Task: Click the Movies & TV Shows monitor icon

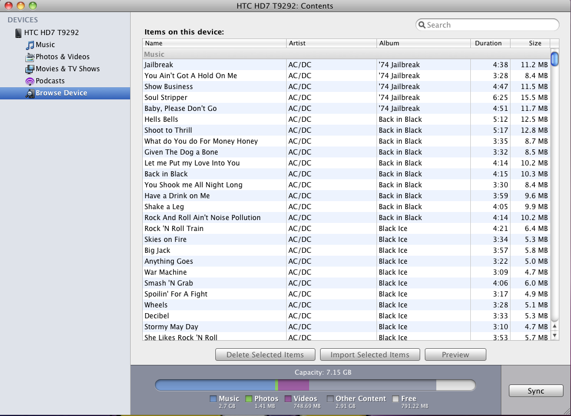Action: point(30,69)
